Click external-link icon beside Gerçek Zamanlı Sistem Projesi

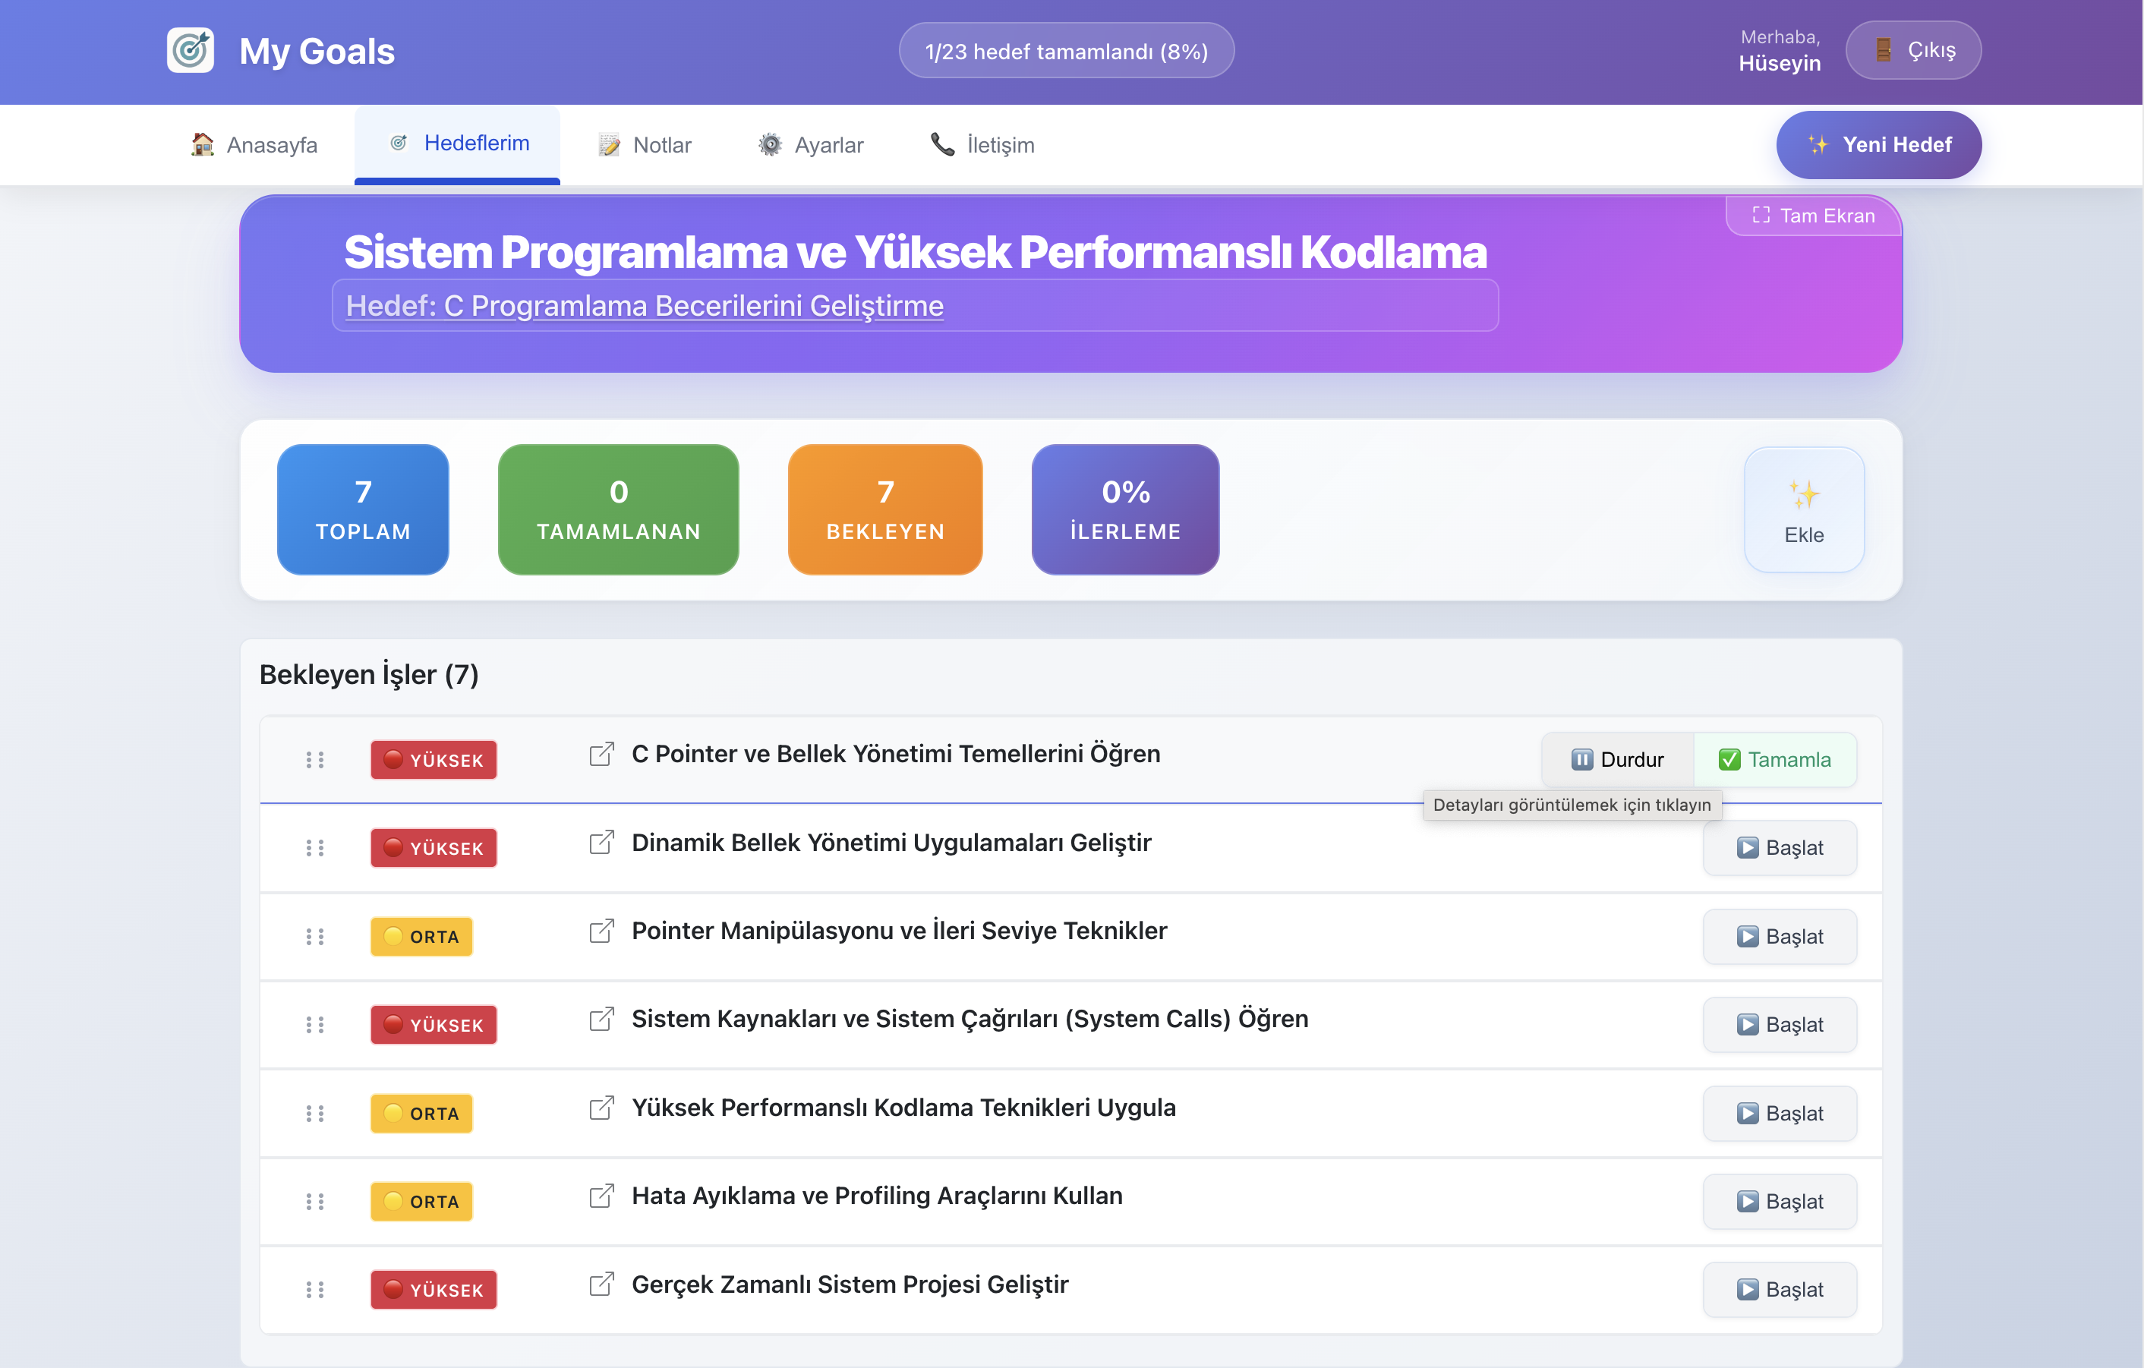coord(602,1284)
